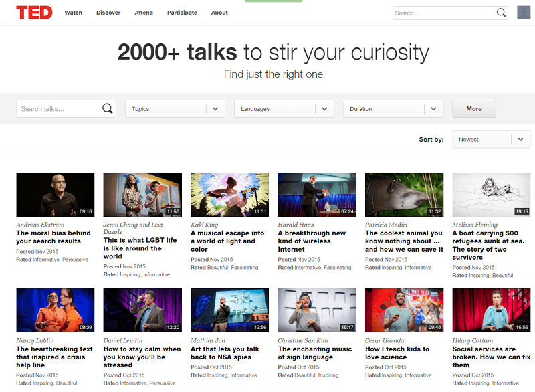Expand the Topics dropdown
Screen dimensions: 535x392
click(x=175, y=109)
